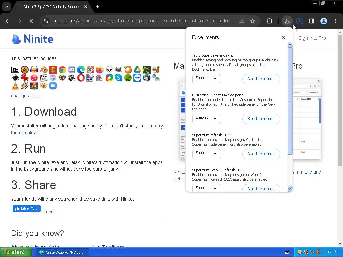Go back to previous page

(x=7, y=21)
